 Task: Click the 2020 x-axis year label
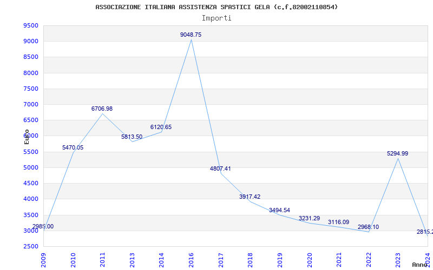click(x=309, y=260)
